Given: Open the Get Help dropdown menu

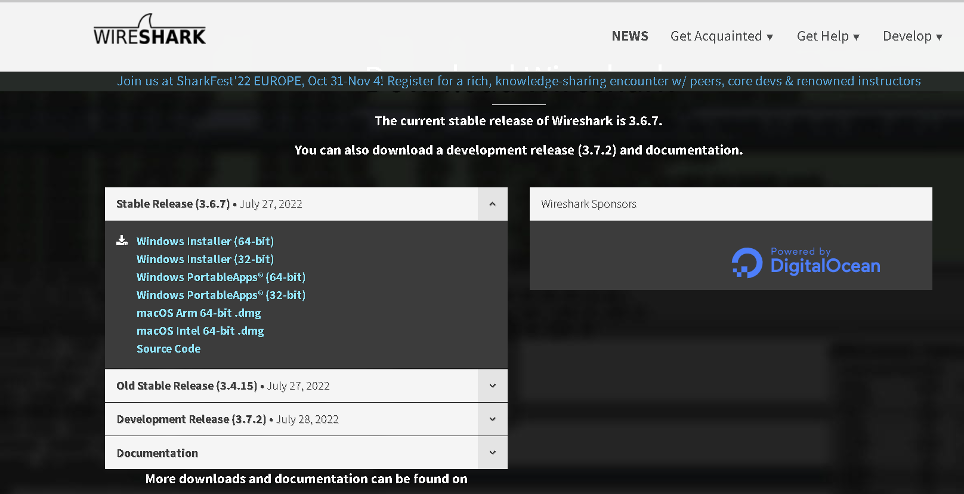Looking at the screenshot, I should coord(827,36).
